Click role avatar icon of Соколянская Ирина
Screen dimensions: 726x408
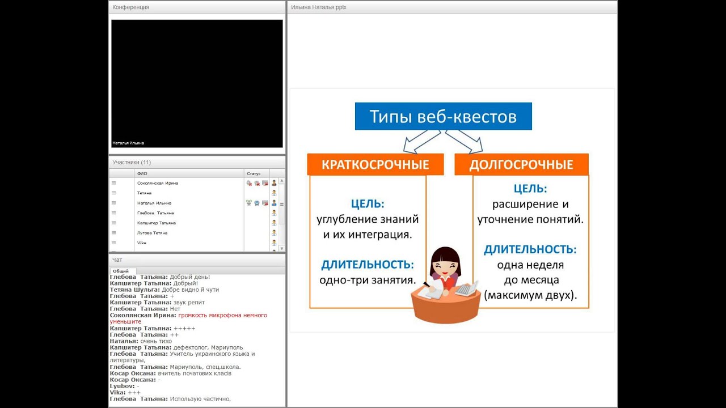[274, 183]
